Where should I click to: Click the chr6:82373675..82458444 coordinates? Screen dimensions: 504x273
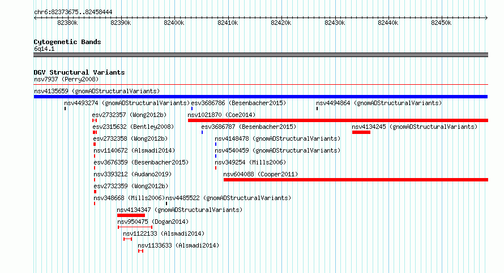click(73, 12)
